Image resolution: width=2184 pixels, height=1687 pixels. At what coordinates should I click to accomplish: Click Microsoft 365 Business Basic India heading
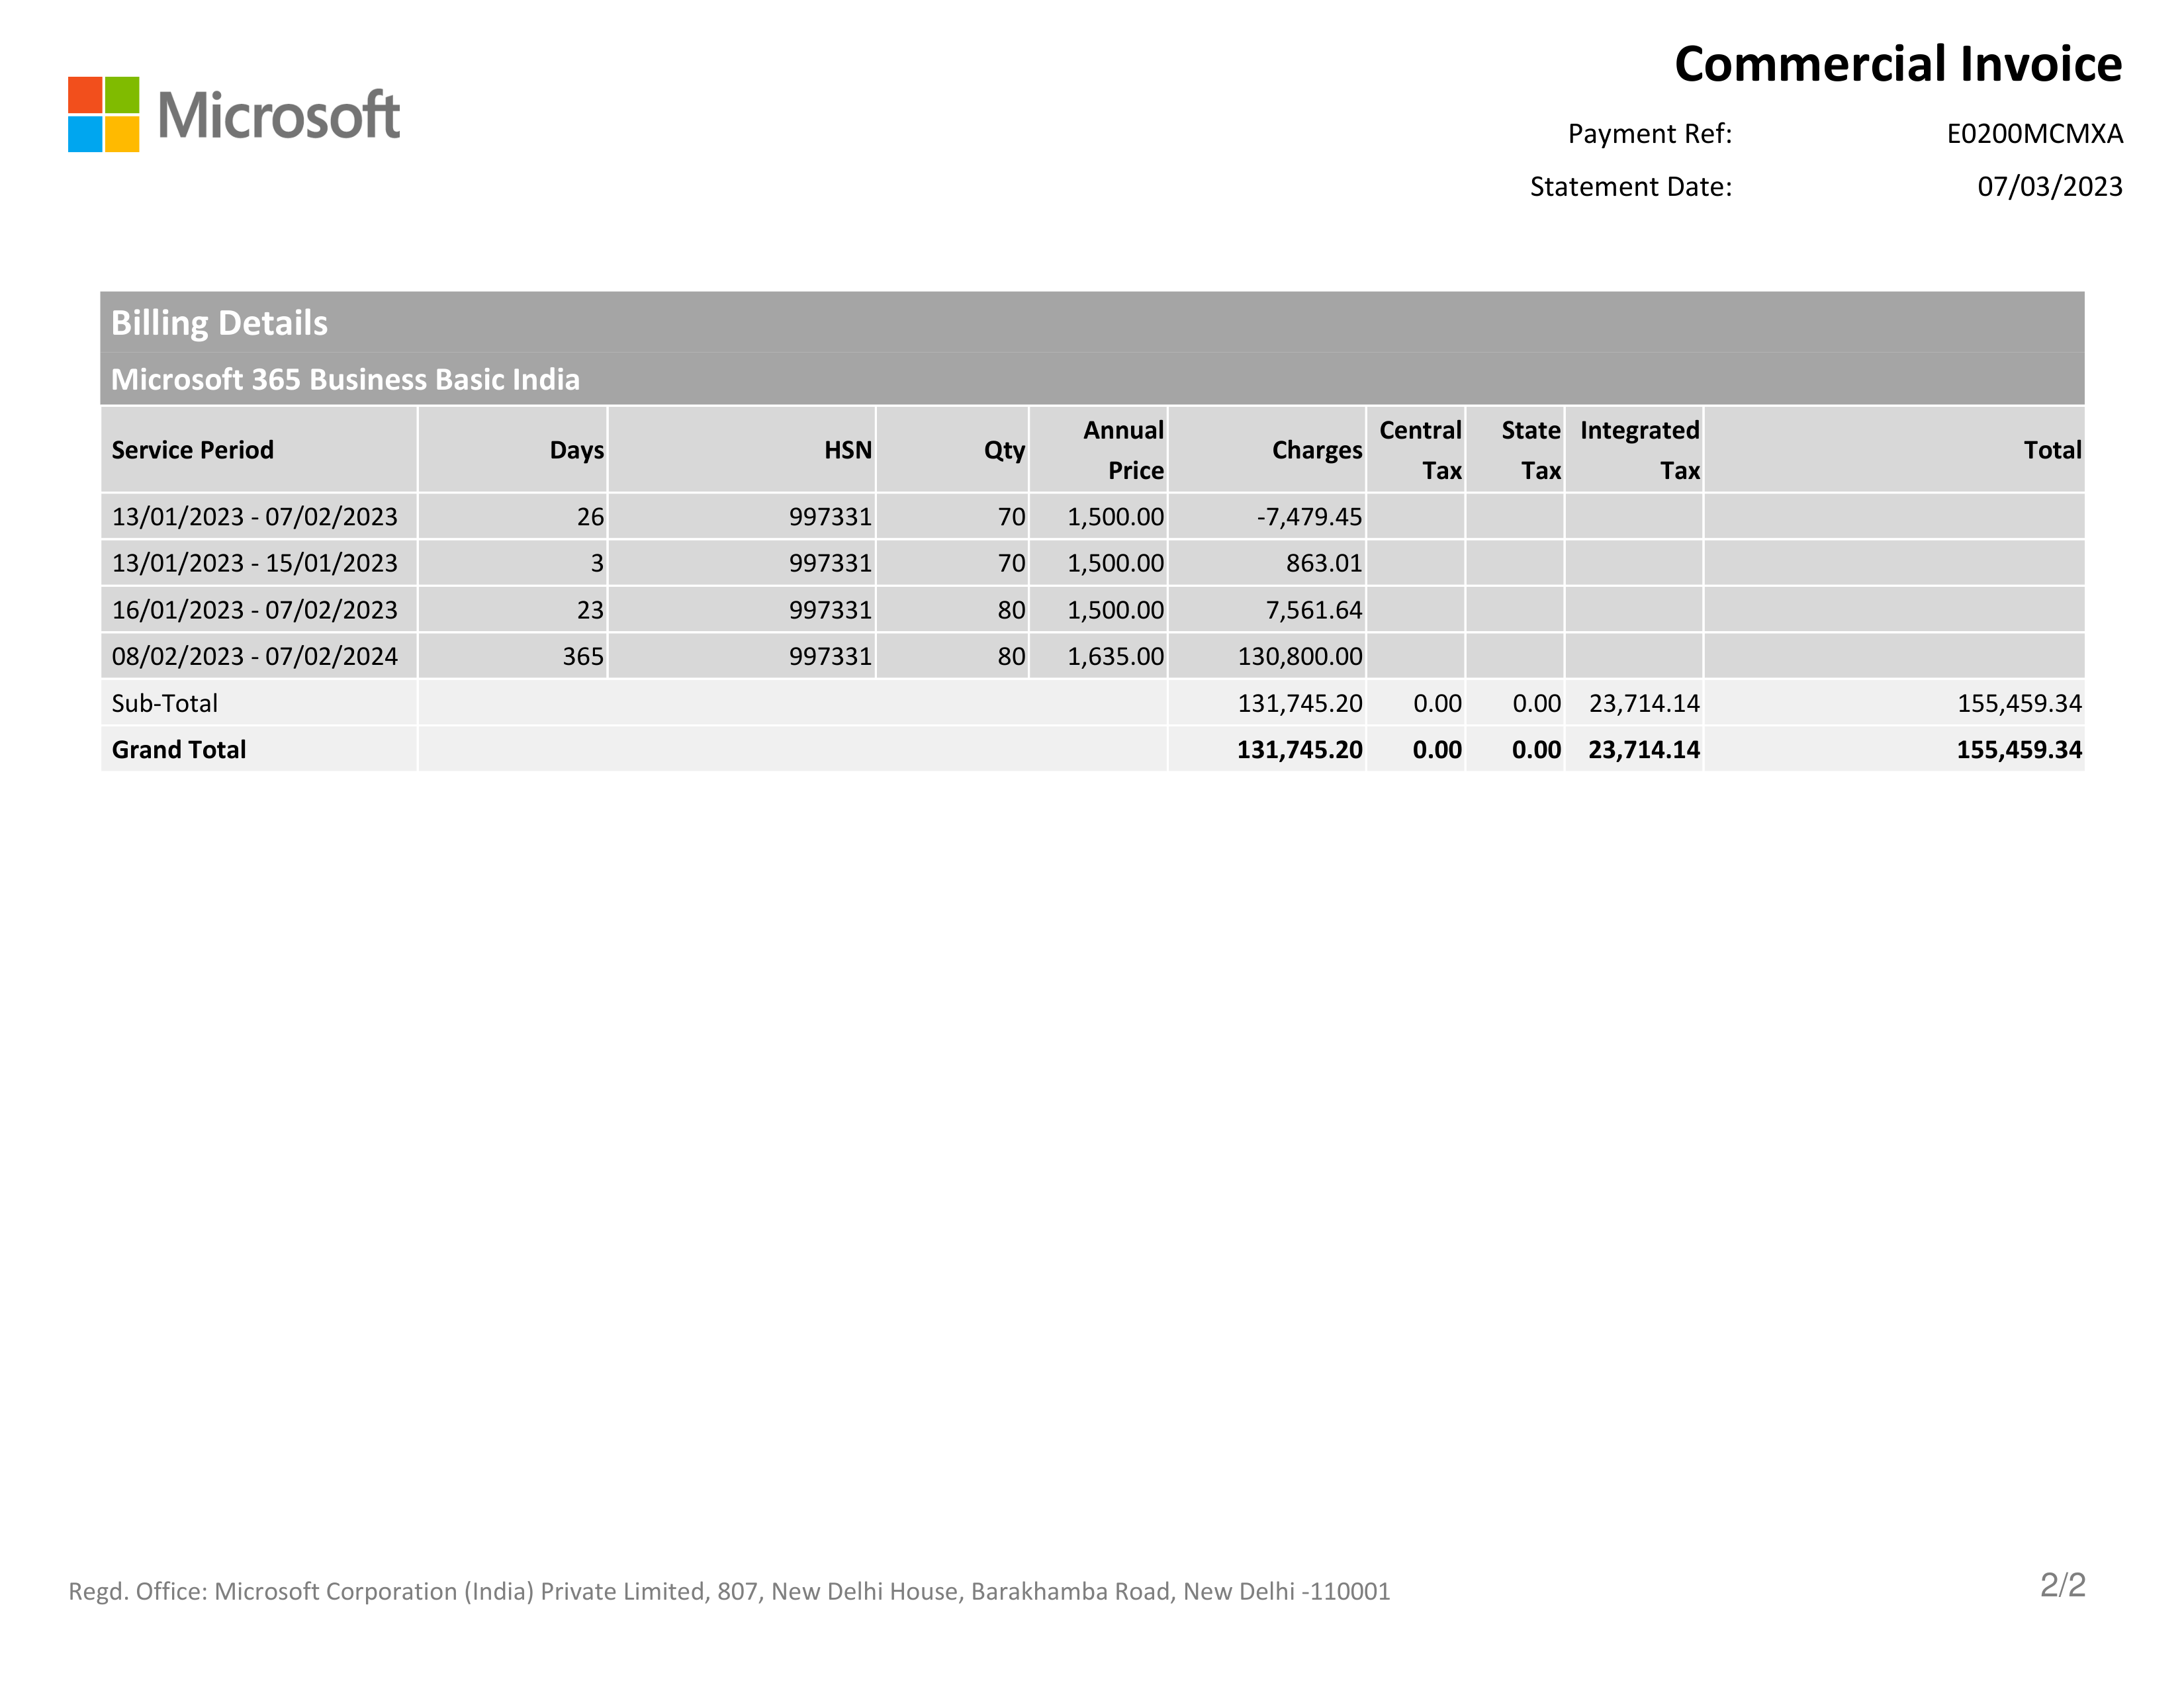(x=345, y=380)
